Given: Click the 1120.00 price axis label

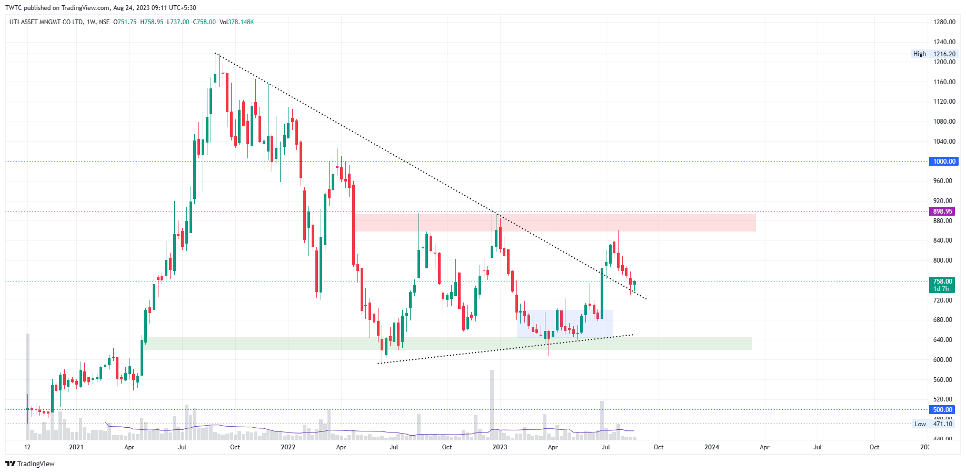Looking at the screenshot, I should pos(944,102).
